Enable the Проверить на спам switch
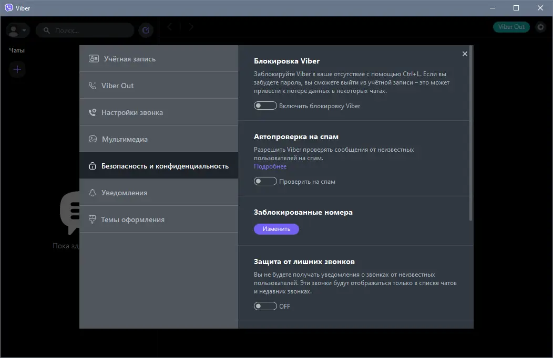553x358 pixels. click(265, 181)
